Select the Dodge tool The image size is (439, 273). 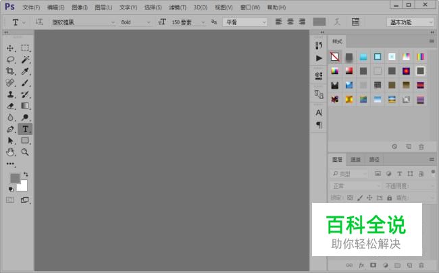[x=25, y=117]
